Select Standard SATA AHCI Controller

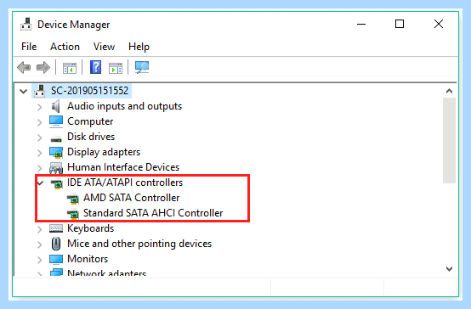[153, 213]
